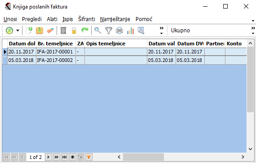Click the printer icon

[119, 31]
